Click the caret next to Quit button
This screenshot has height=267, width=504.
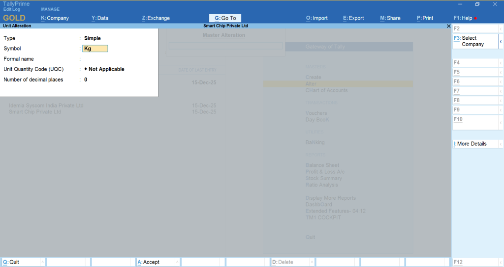42,262
